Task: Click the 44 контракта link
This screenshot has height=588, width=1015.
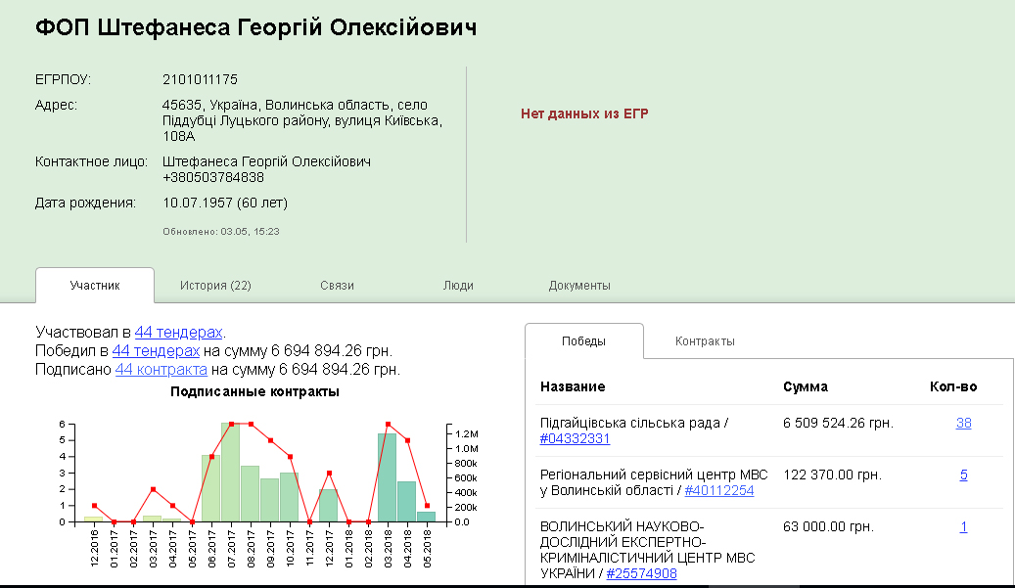Action: point(161,370)
